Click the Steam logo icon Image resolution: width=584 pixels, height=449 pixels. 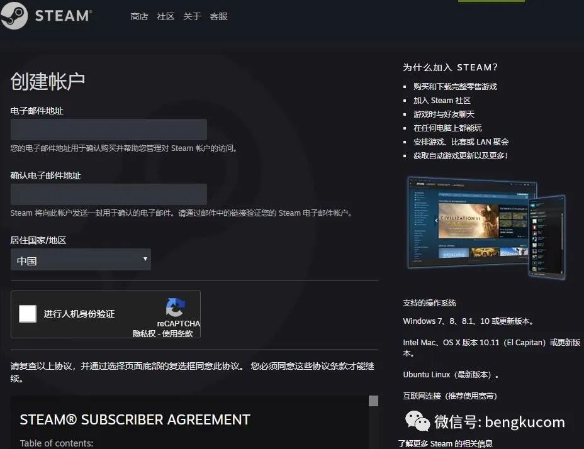click(x=14, y=16)
